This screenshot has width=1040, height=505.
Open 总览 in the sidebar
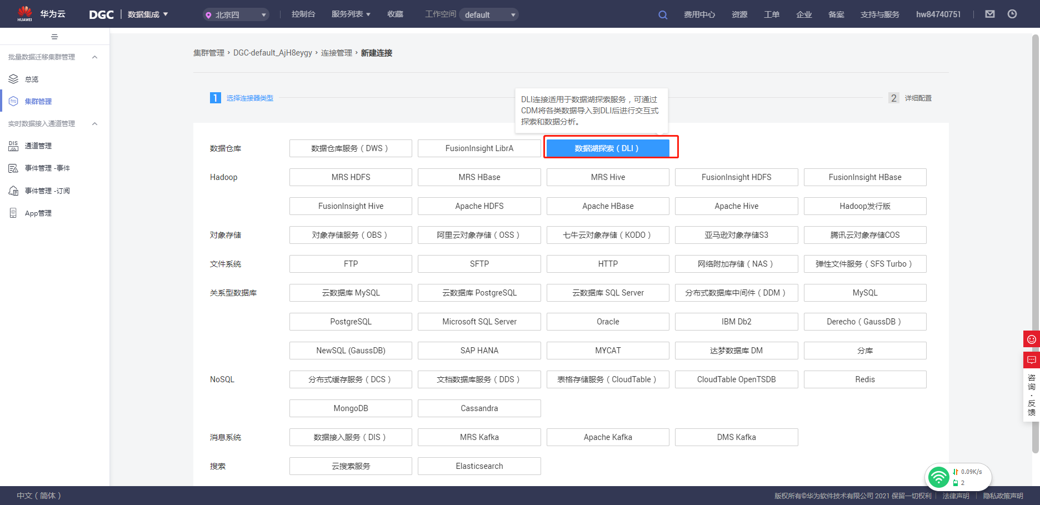[32, 79]
